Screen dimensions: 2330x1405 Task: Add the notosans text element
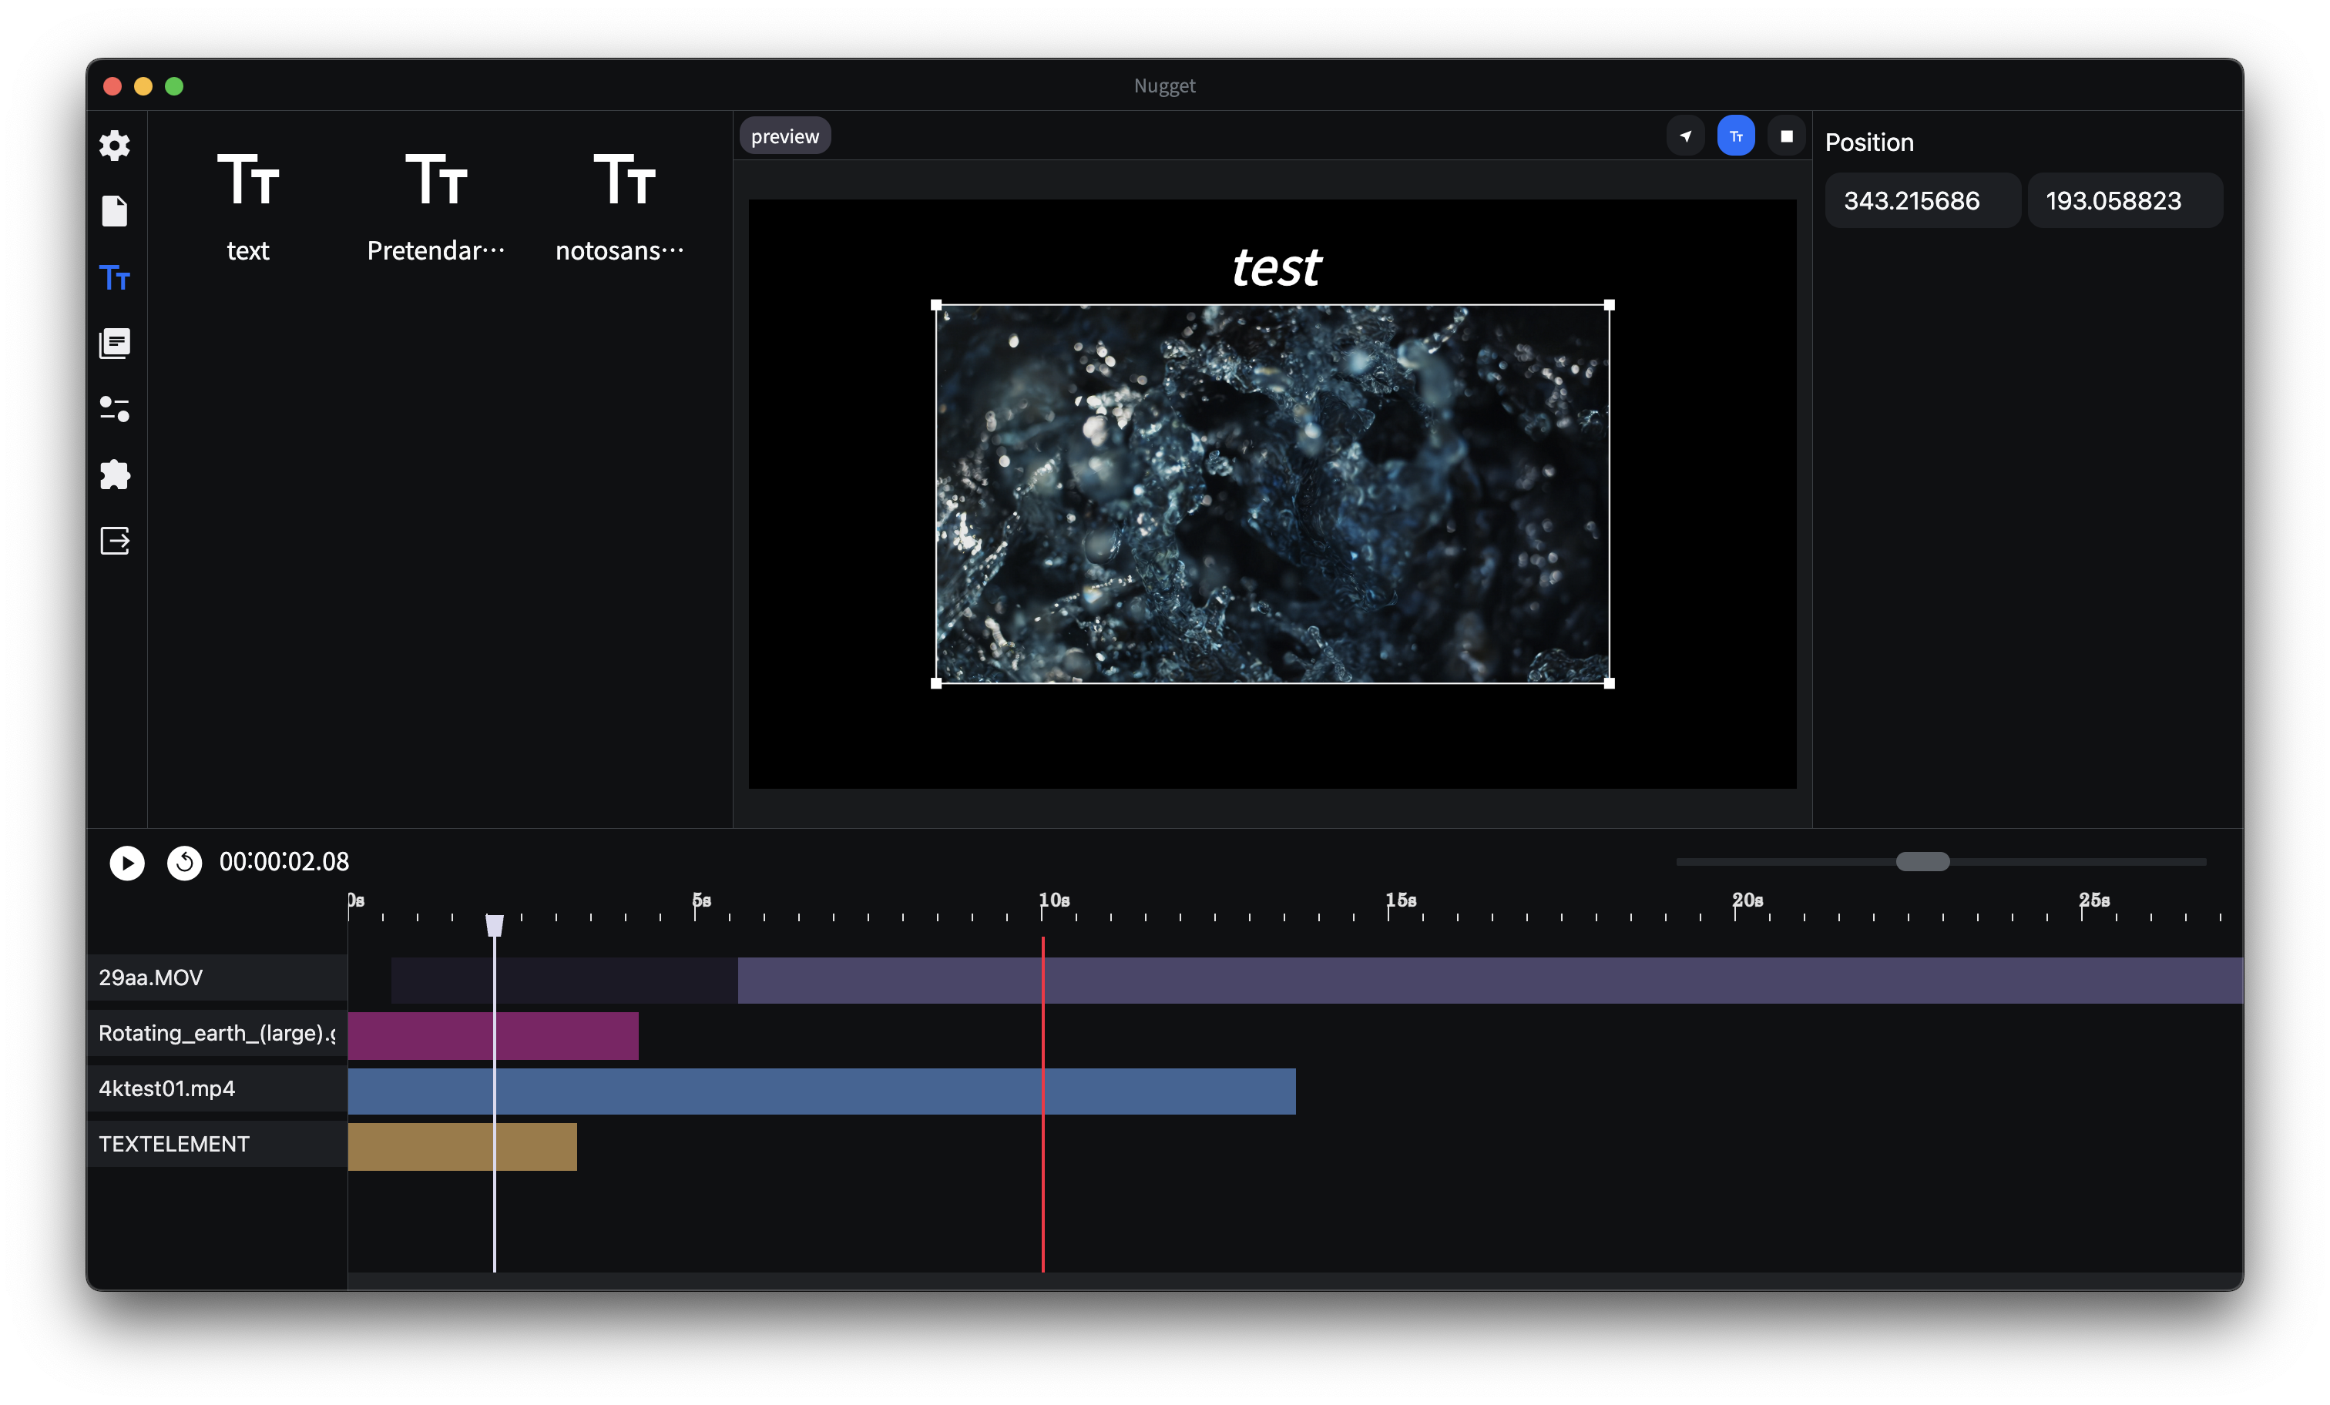point(620,206)
